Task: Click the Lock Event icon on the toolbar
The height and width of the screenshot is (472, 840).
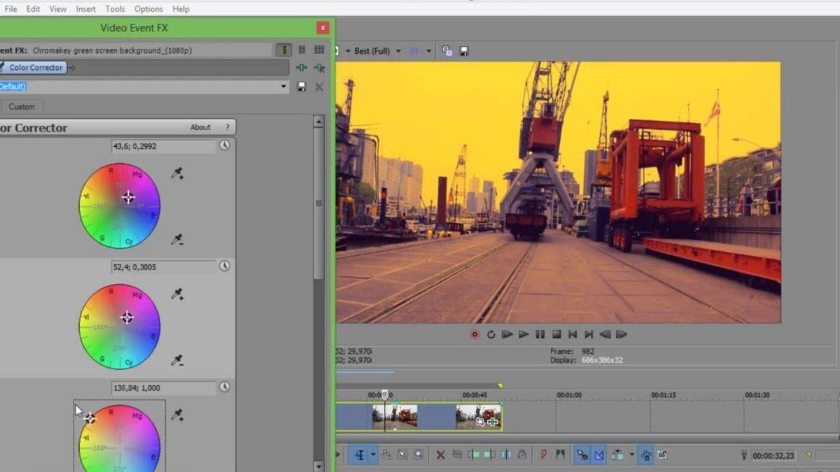Action: point(523,454)
